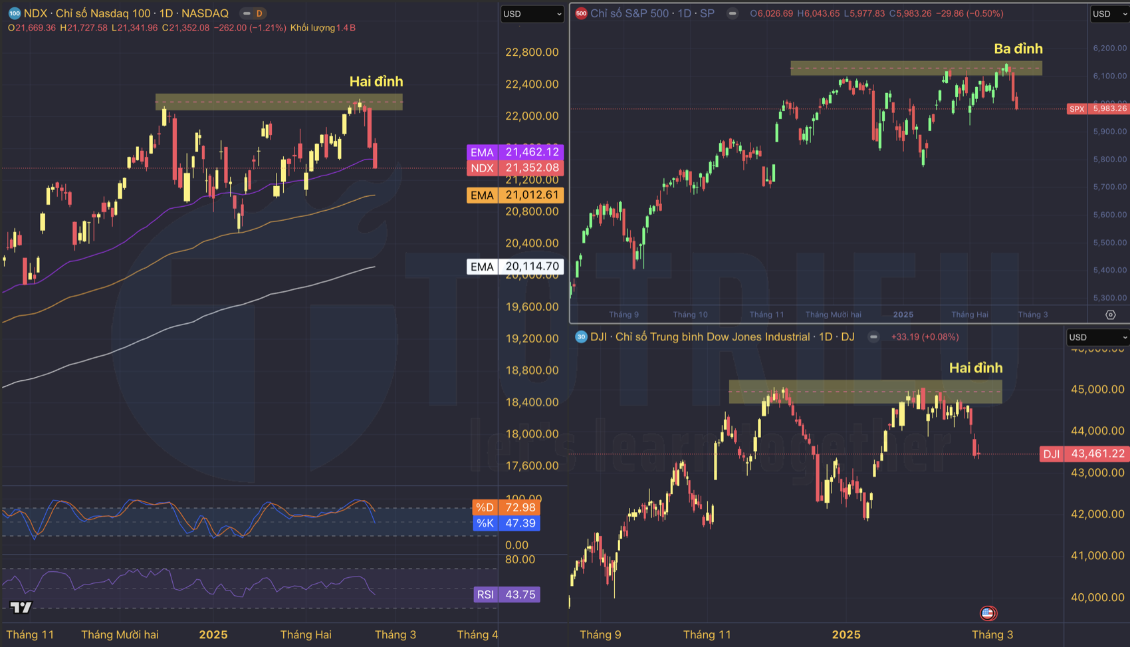Click the NDX 21,352.08 last price label
This screenshot has height=647, width=1130.
[515, 168]
